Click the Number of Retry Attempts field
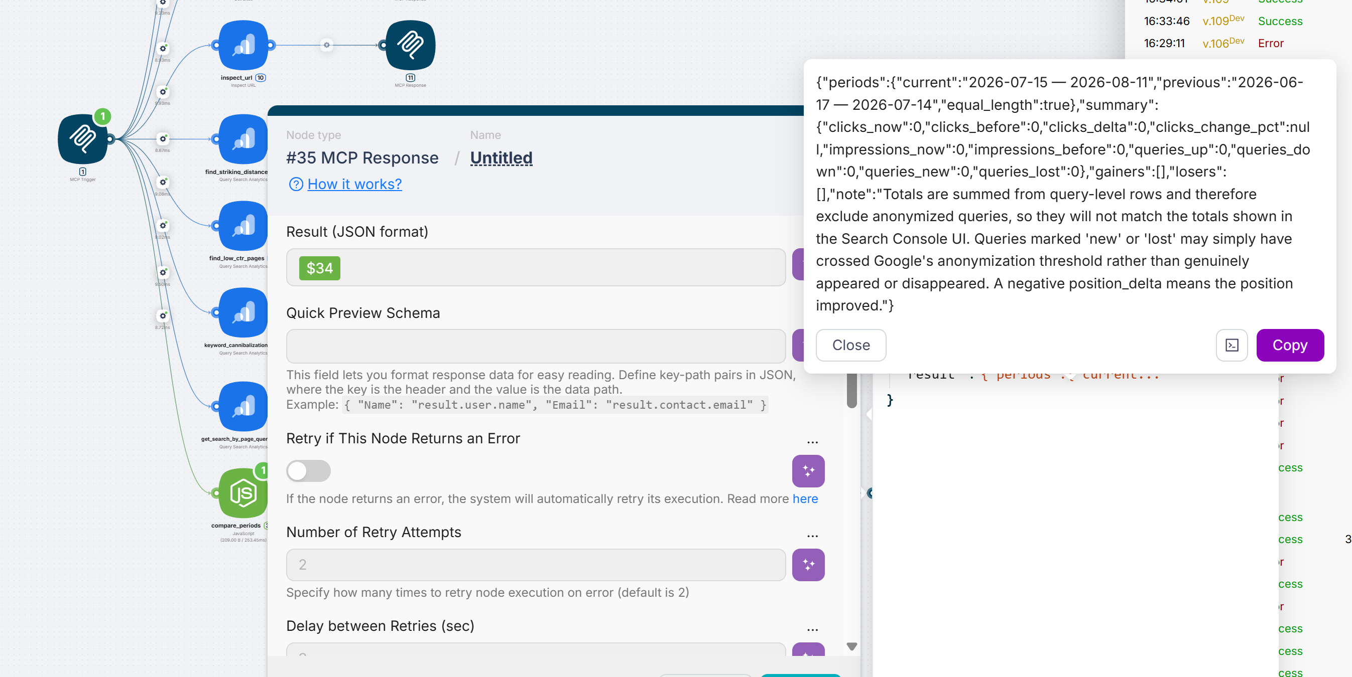Screen dimensions: 1352x677 tap(536, 565)
